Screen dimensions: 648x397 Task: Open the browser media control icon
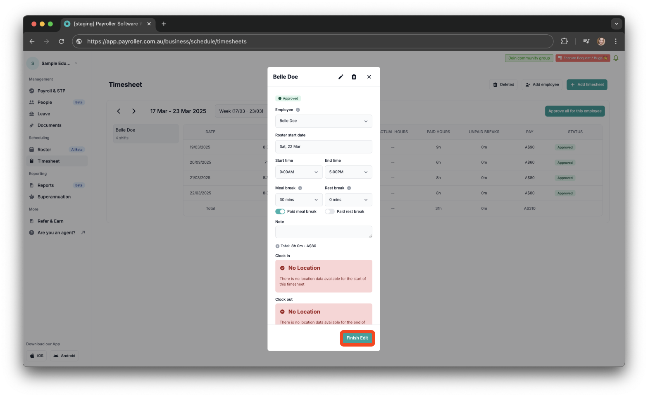coord(586,41)
